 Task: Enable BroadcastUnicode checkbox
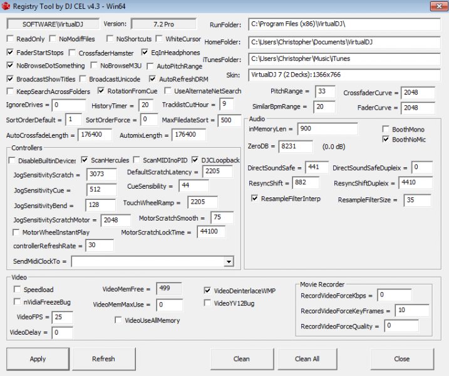83,79
